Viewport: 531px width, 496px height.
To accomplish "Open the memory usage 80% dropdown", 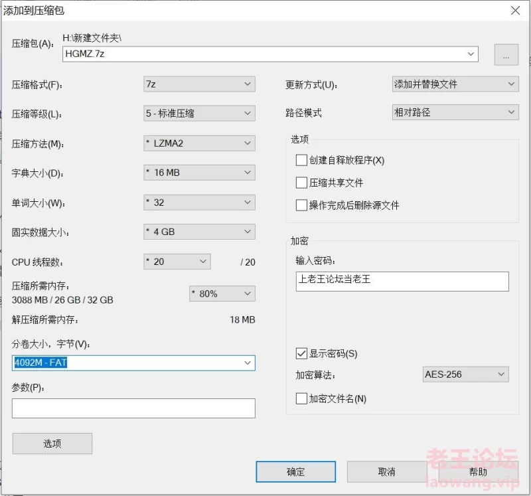I will click(x=222, y=293).
